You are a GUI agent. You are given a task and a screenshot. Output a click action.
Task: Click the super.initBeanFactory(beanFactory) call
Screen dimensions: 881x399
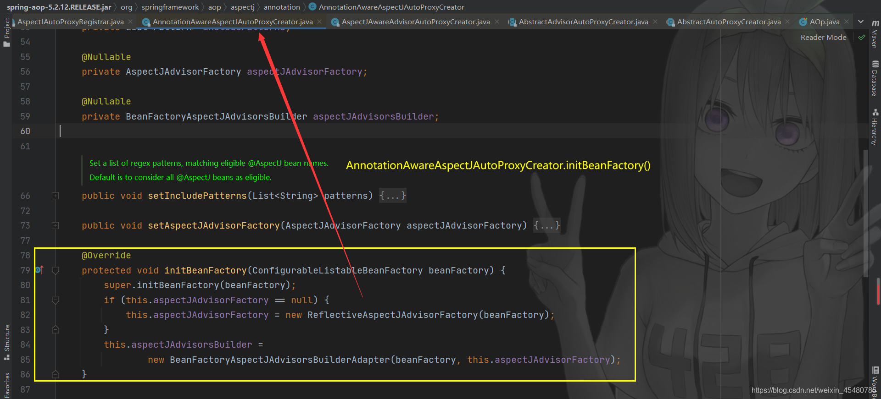tap(200, 285)
